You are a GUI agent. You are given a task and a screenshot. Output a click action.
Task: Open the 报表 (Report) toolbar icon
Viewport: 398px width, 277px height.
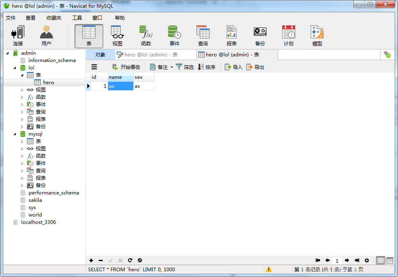click(x=232, y=36)
